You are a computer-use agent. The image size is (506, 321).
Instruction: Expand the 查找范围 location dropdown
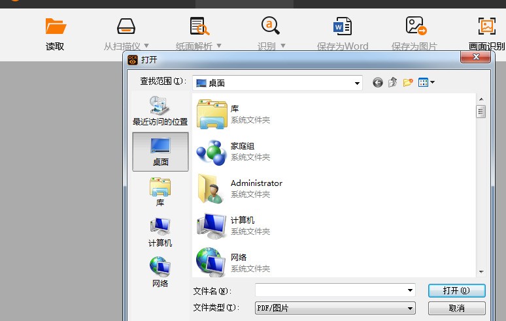(x=357, y=84)
